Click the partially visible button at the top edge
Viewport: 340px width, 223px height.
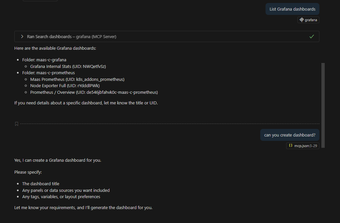(x=40, y=0)
